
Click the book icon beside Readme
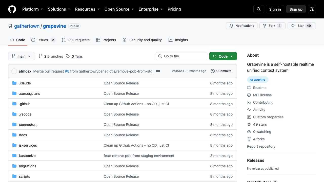(249, 88)
